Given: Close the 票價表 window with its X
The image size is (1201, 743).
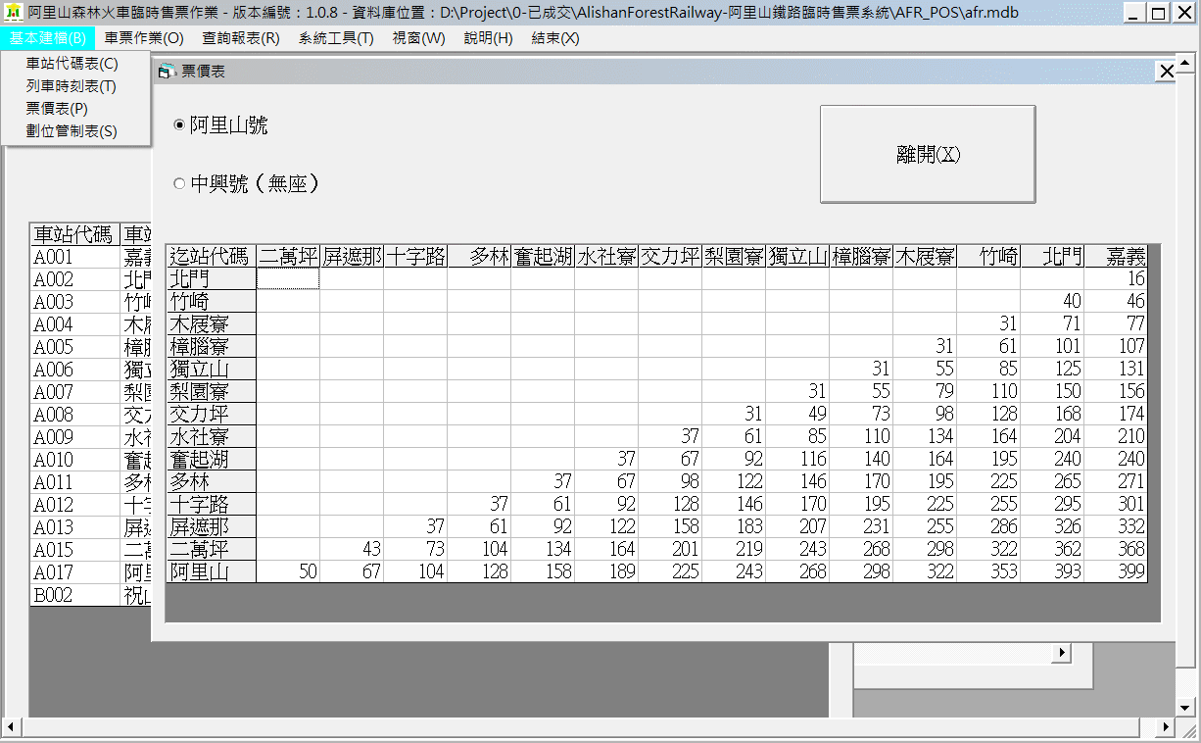Looking at the screenshot, I should pos(1166,72).
